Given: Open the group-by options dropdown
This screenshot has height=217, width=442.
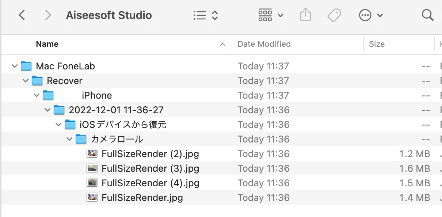Looking at the screenshot, I should (x=271, y=15).
